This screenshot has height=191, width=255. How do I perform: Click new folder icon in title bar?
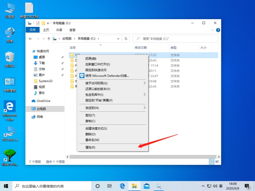[43, 23]
